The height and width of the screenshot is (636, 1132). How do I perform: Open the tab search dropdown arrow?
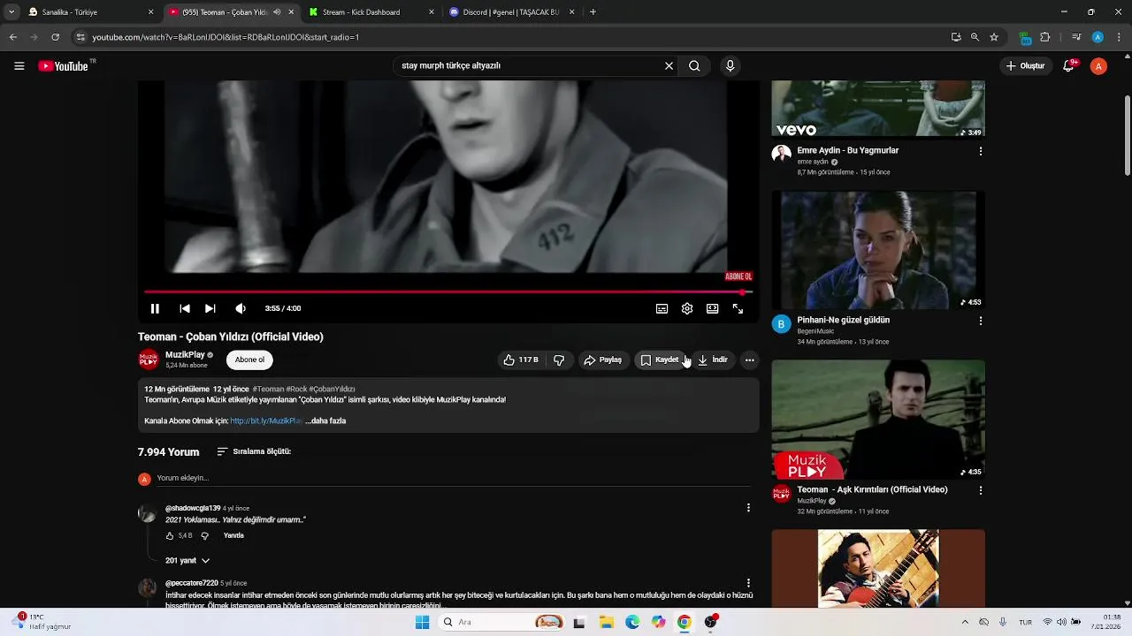pyautogui.click(x=11, y=12)
